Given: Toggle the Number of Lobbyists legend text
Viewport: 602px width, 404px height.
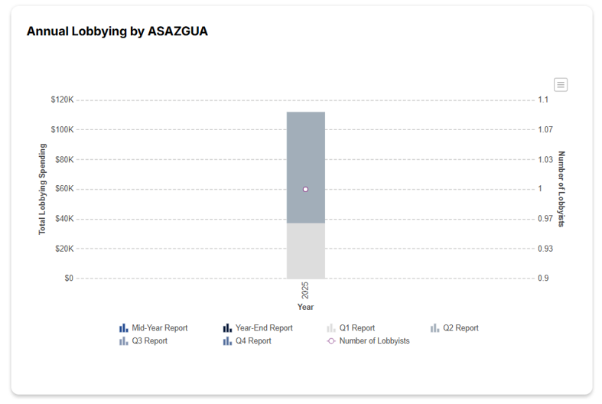Looking at the screenshot, I should coord(374,341).
